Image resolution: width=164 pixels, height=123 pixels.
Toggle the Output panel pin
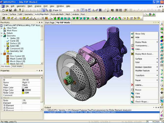156,108
